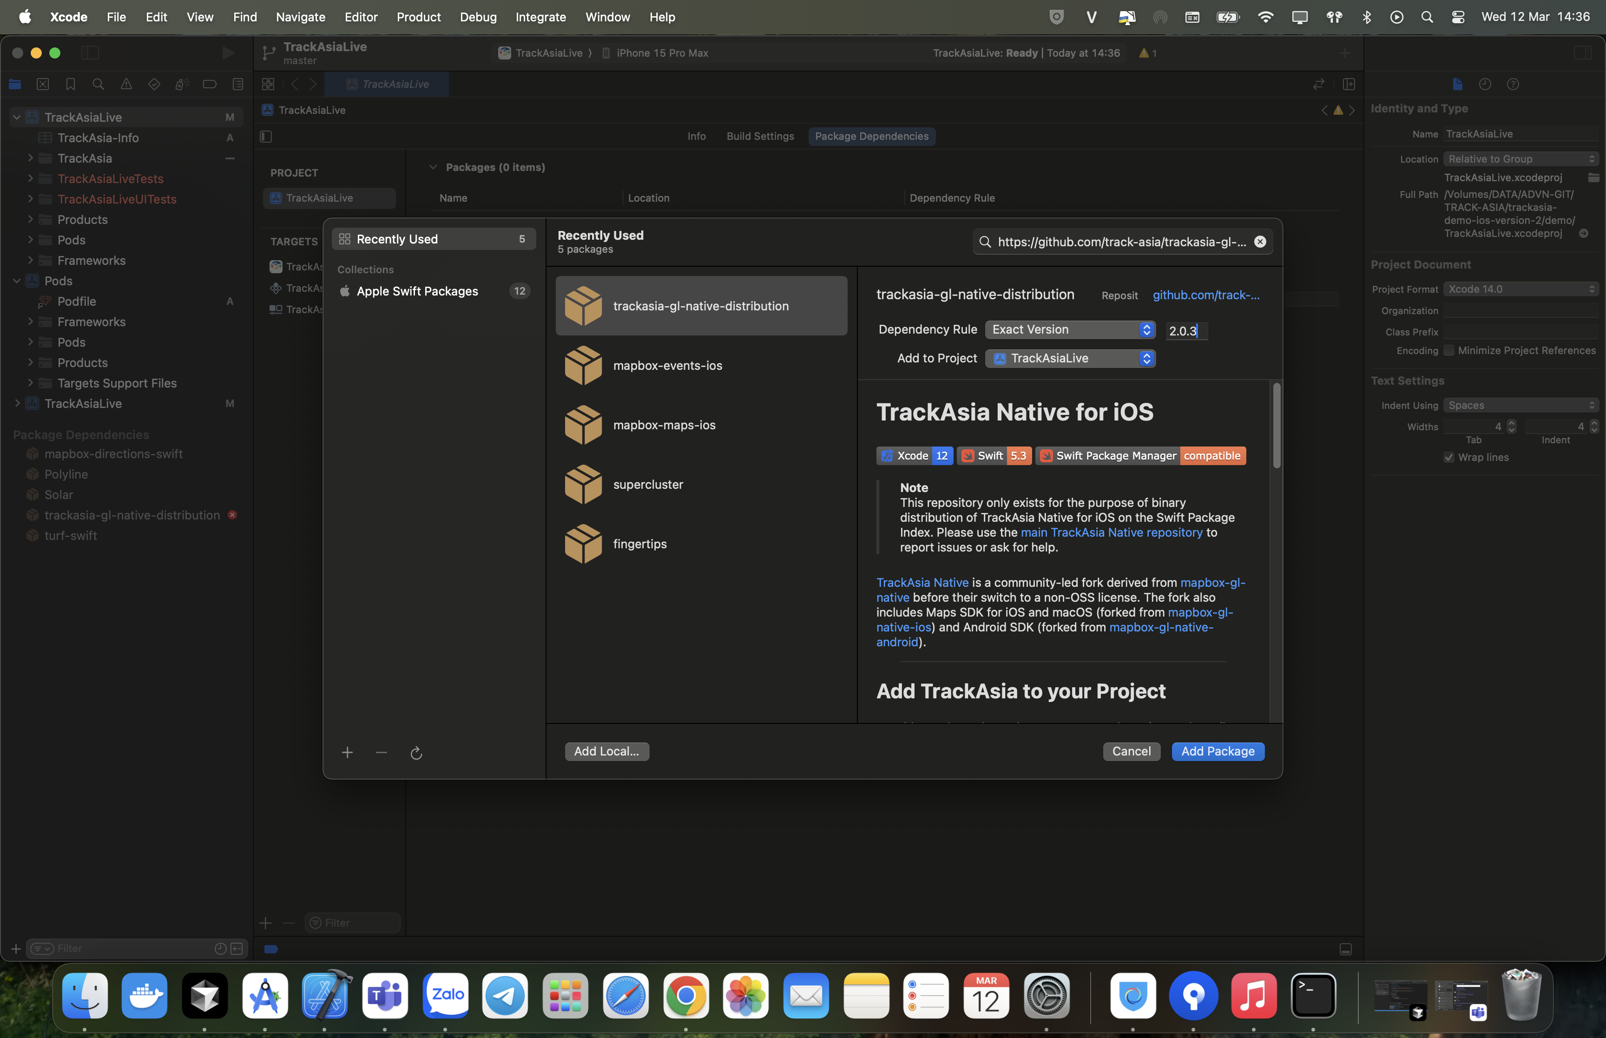The image size is (1606, 1038).
Task: Open the github.com/track-... repository link
Action: [x=1206, y=295]
